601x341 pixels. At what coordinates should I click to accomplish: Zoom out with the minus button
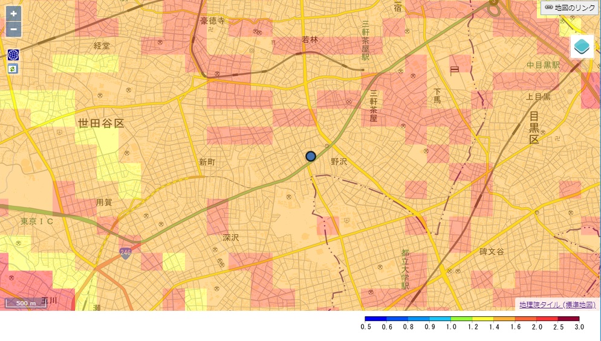(x=13, y=29)
